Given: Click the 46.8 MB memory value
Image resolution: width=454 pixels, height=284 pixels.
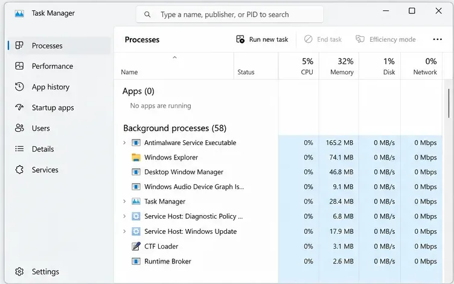Looking at the screenshot, I should (341, 172).
